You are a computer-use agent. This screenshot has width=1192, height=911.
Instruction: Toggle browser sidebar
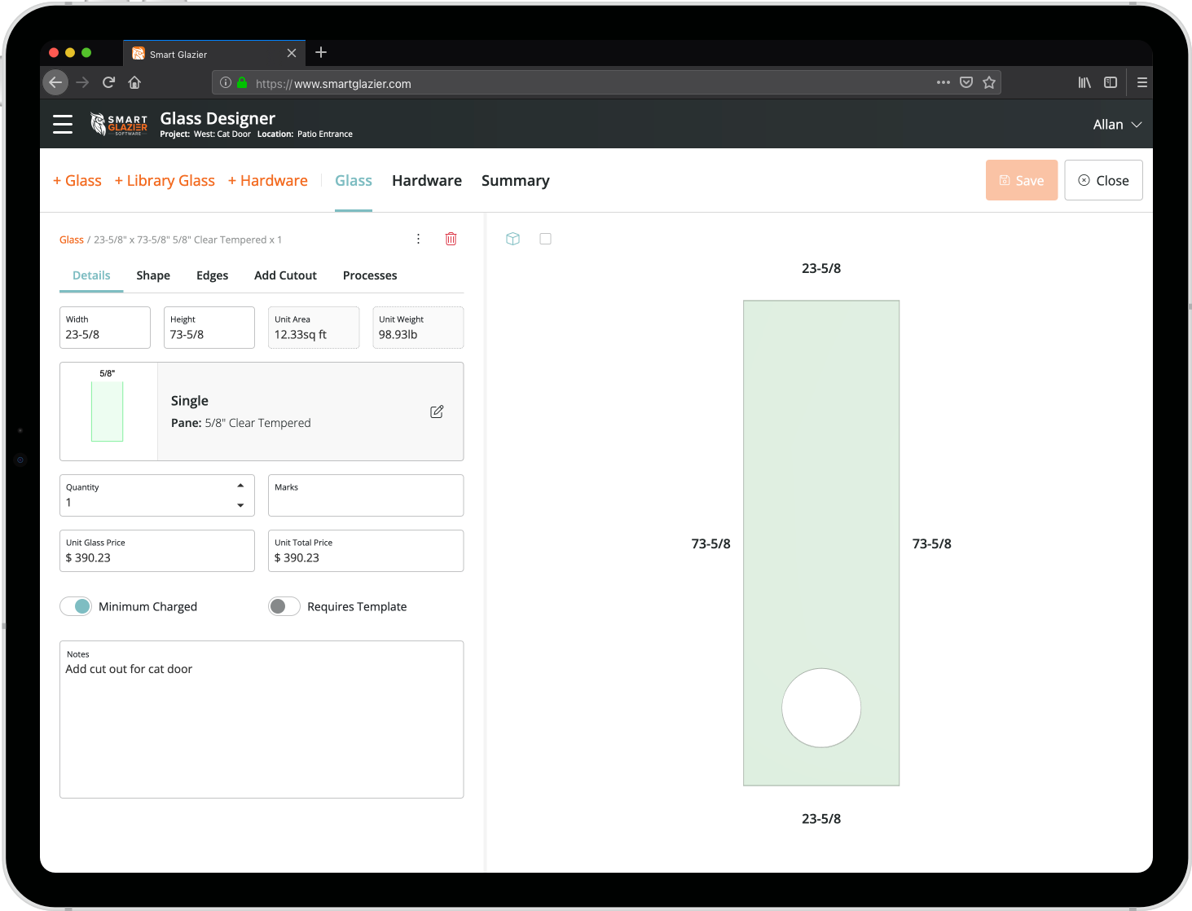tap(1111, 82)
